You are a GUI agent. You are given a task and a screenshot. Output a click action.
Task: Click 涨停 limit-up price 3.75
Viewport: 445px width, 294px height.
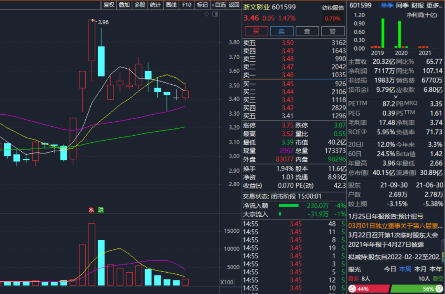[x=288, y=125]
